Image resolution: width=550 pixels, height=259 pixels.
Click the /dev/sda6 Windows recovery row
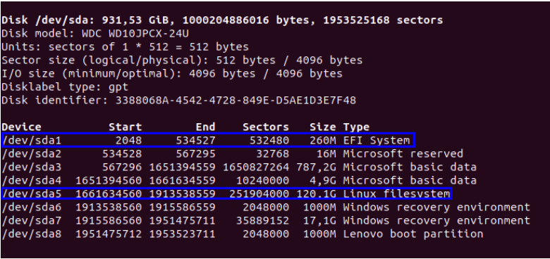(x=266, y=207)
